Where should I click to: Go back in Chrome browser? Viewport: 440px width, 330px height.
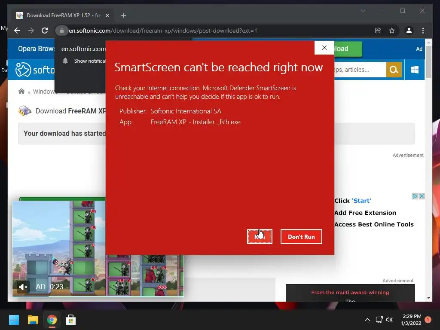tap(17, 31)
